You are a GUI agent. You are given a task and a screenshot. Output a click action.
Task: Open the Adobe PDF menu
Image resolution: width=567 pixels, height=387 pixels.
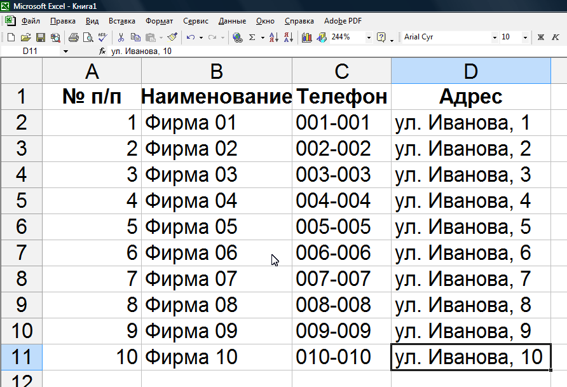pyautogui.click(x=343, y=21)
